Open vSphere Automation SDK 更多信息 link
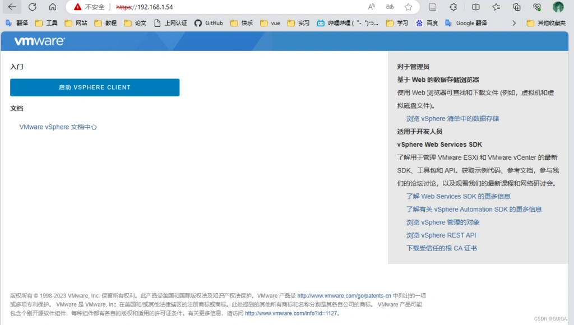The height and width of the screenshot is (325, 574). tap(474, 210)
